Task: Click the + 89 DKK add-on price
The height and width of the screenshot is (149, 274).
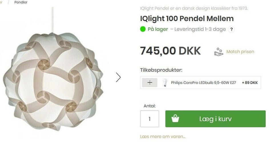Action: pyautogui.click(x=250, y=82)
